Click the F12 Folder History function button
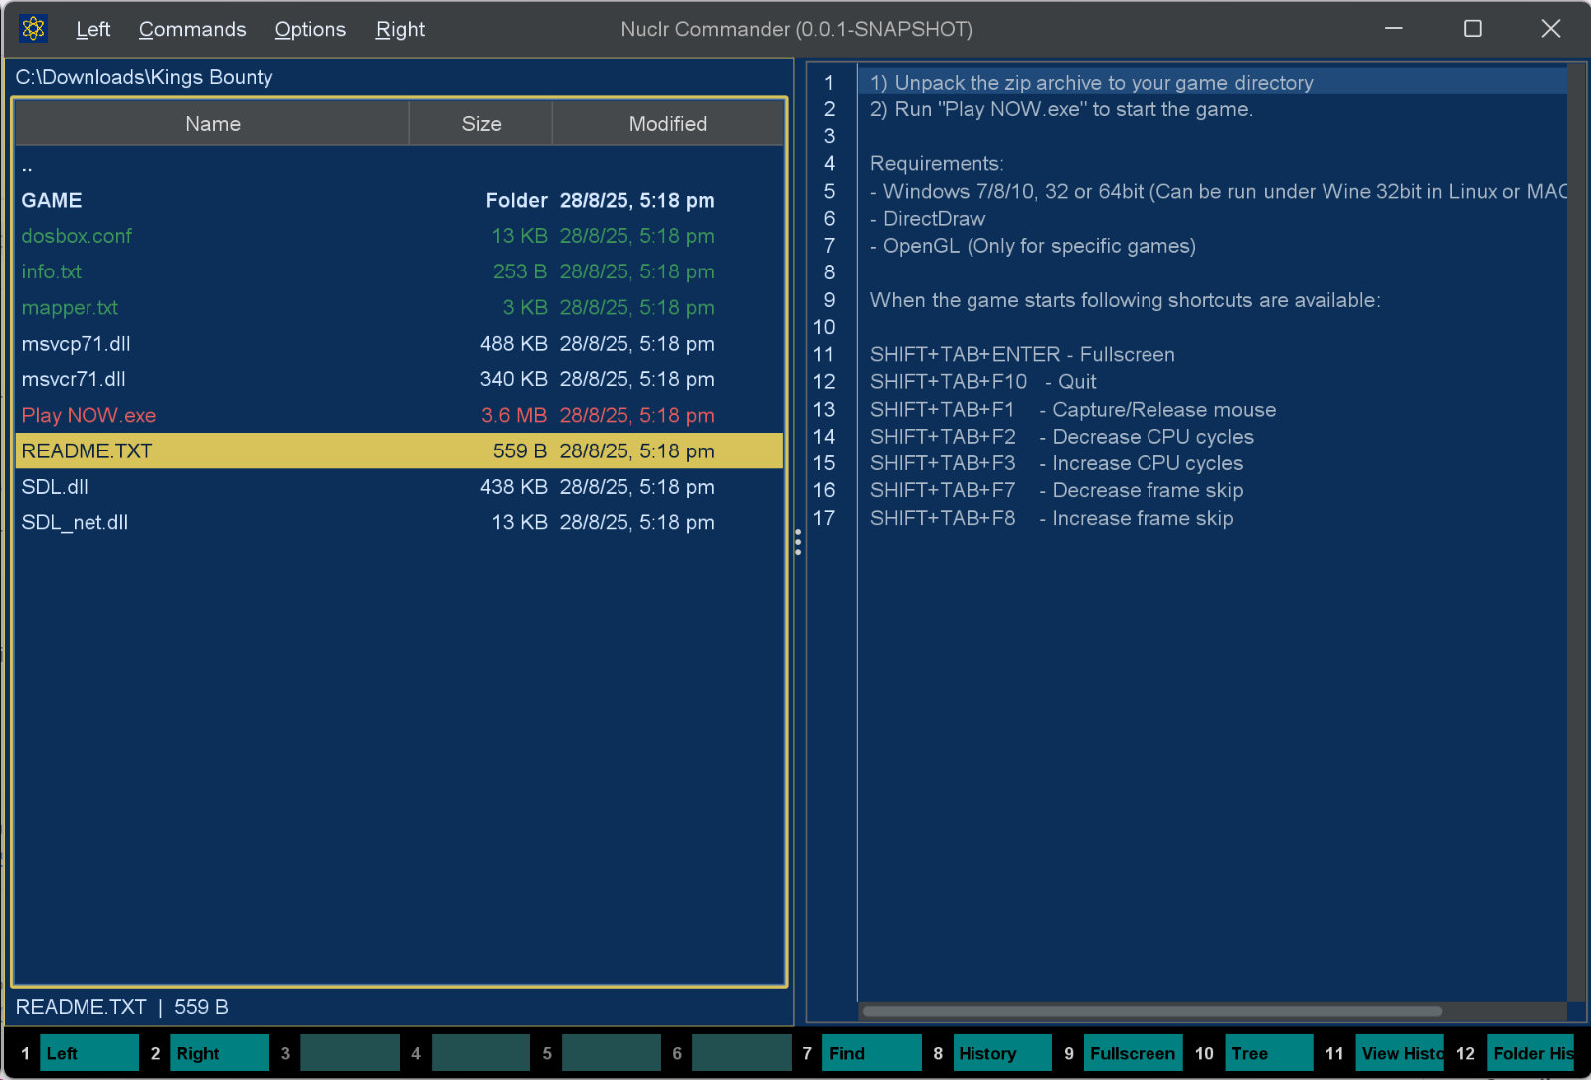The width and height of the screenshot is (1591, 1080). coord(1531,1053)
